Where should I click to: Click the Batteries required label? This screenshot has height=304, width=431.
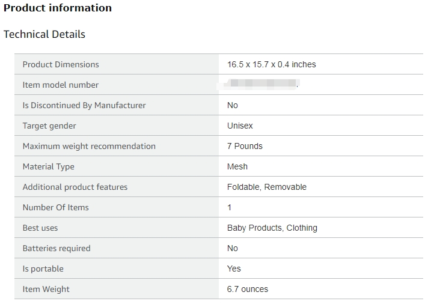click(x=57, y=248)
